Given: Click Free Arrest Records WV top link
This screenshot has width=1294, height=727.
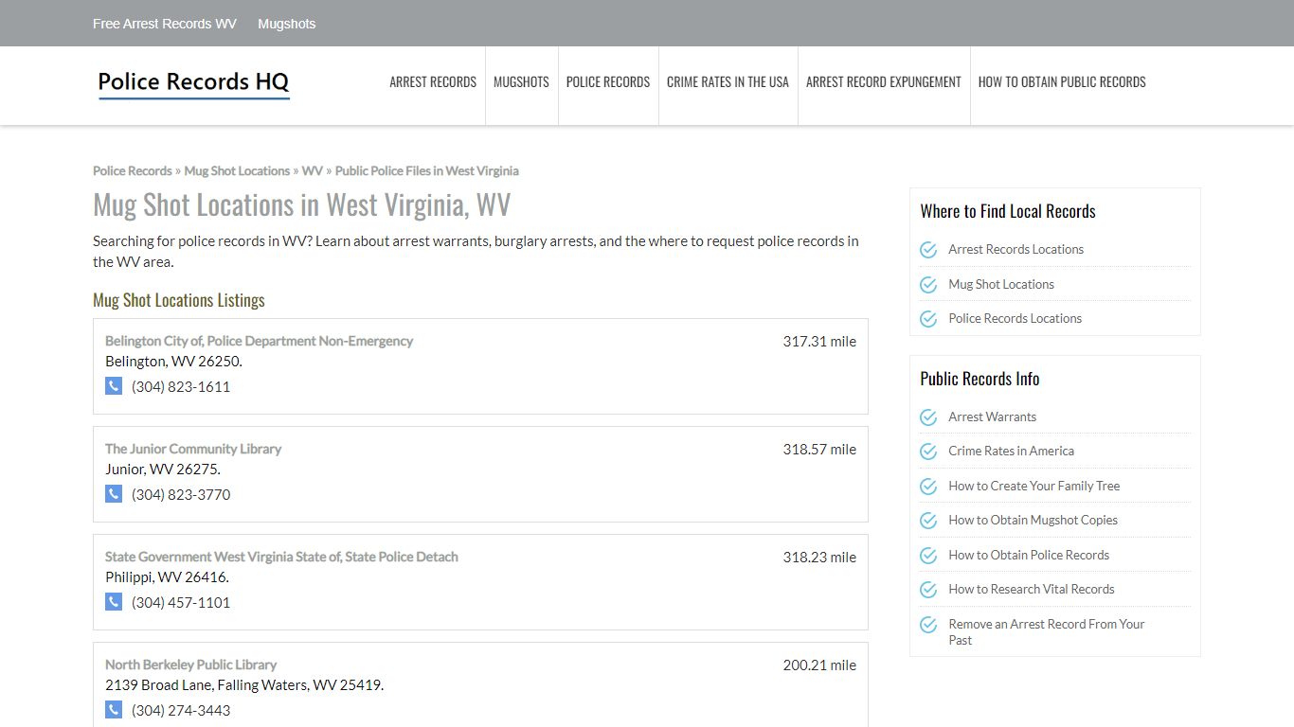Looking at the screenshot, I should pyautogui.click(x=165, y=24).
